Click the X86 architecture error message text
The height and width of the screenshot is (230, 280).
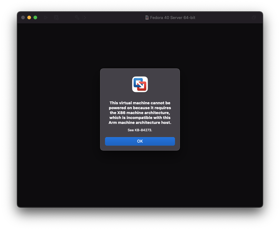point(140,113)
